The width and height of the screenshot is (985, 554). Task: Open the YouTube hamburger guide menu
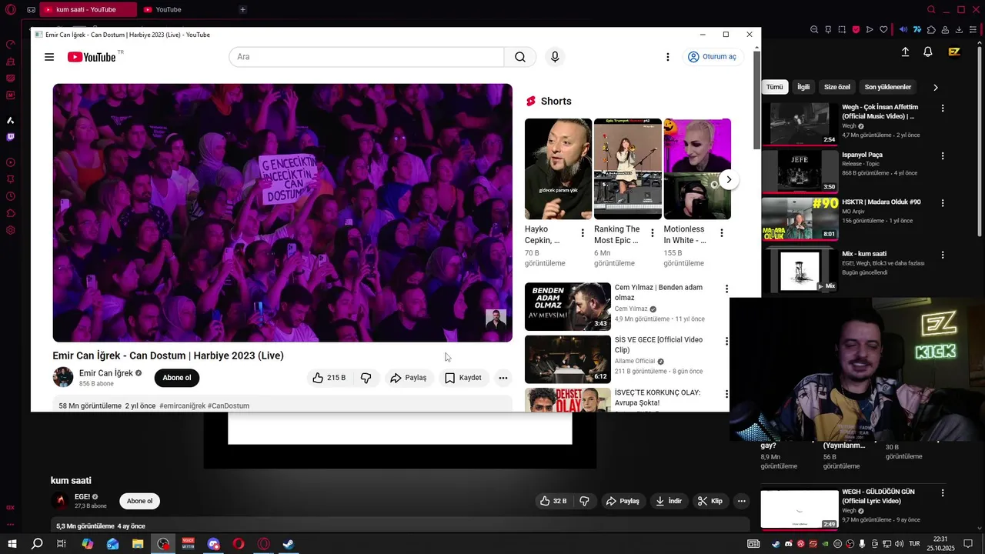coord(49,57)
